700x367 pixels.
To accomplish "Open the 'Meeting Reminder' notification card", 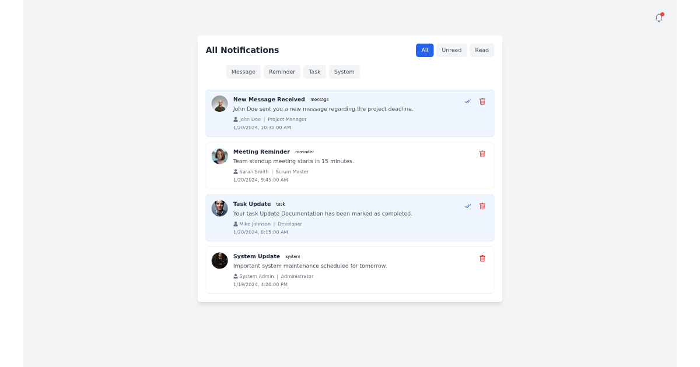I will pos(350,165).
